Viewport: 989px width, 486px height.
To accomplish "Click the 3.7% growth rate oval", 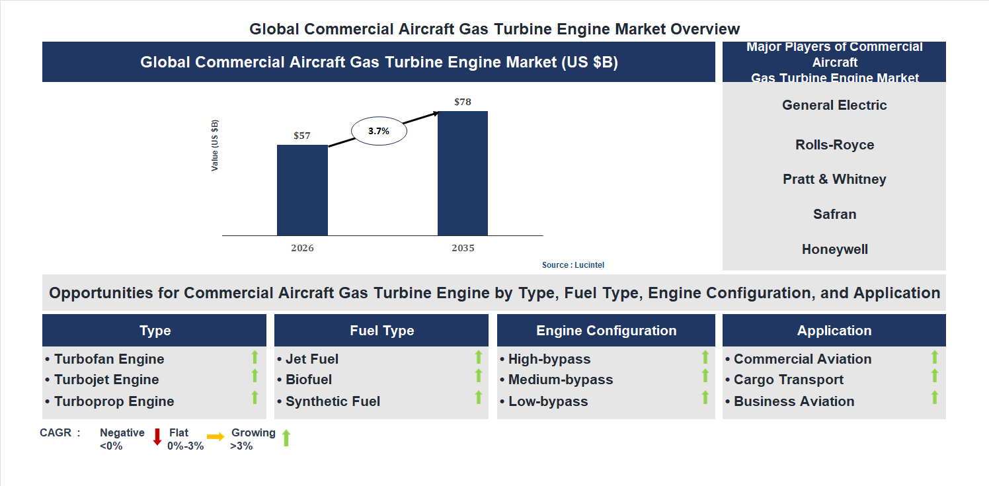I will pos(379,131).
